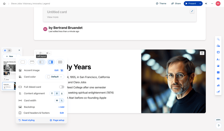Viewport: 224px width, 131px height.
Task: Open charts tool in right sidebar
Action: point(218,85)
